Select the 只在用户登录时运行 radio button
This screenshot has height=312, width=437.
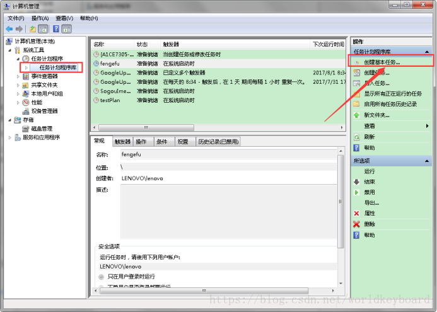(x=102, y=277)
